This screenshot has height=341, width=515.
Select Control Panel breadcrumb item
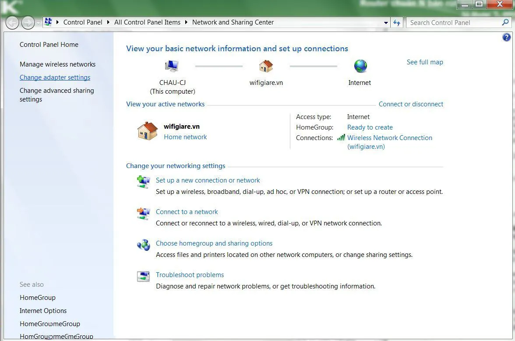83,22
